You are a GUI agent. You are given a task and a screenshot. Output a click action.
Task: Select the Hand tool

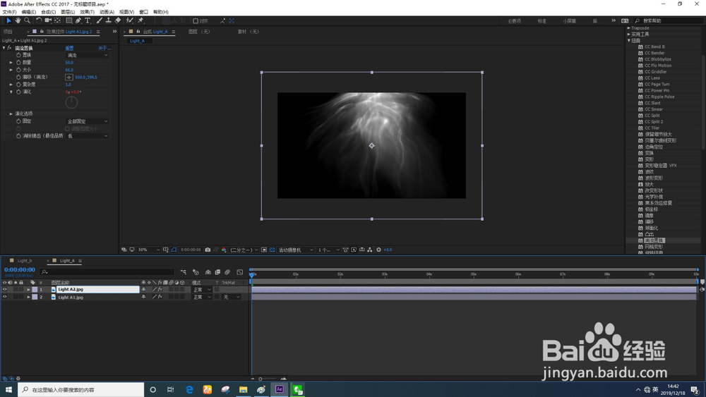click(18, 20)
